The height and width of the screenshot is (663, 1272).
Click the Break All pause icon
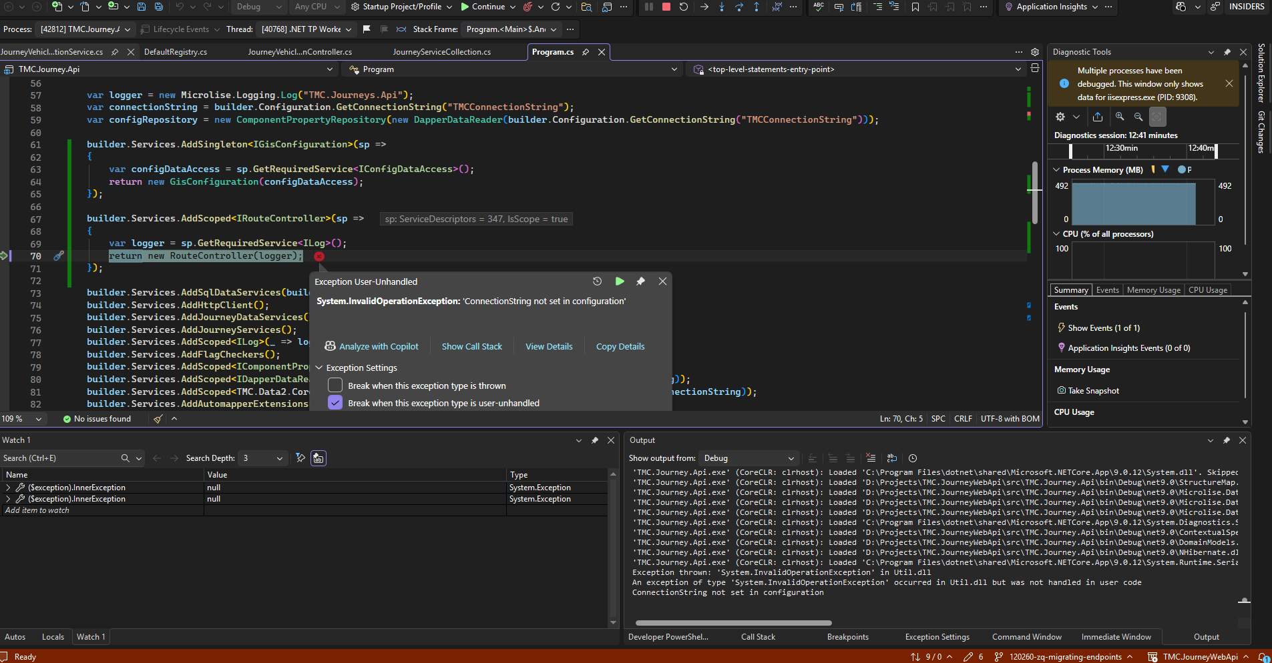tap(649, 7)
